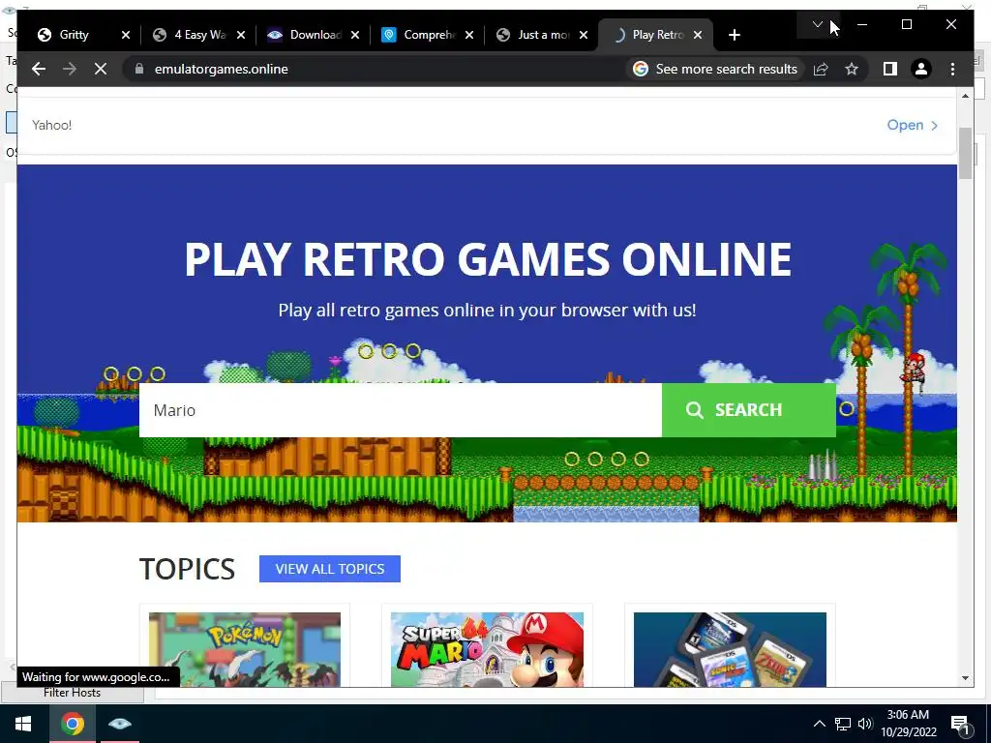Open network status tray icon
Viewport: 991px width, 743px height.
pyautogui.click(x=843, y=724)
